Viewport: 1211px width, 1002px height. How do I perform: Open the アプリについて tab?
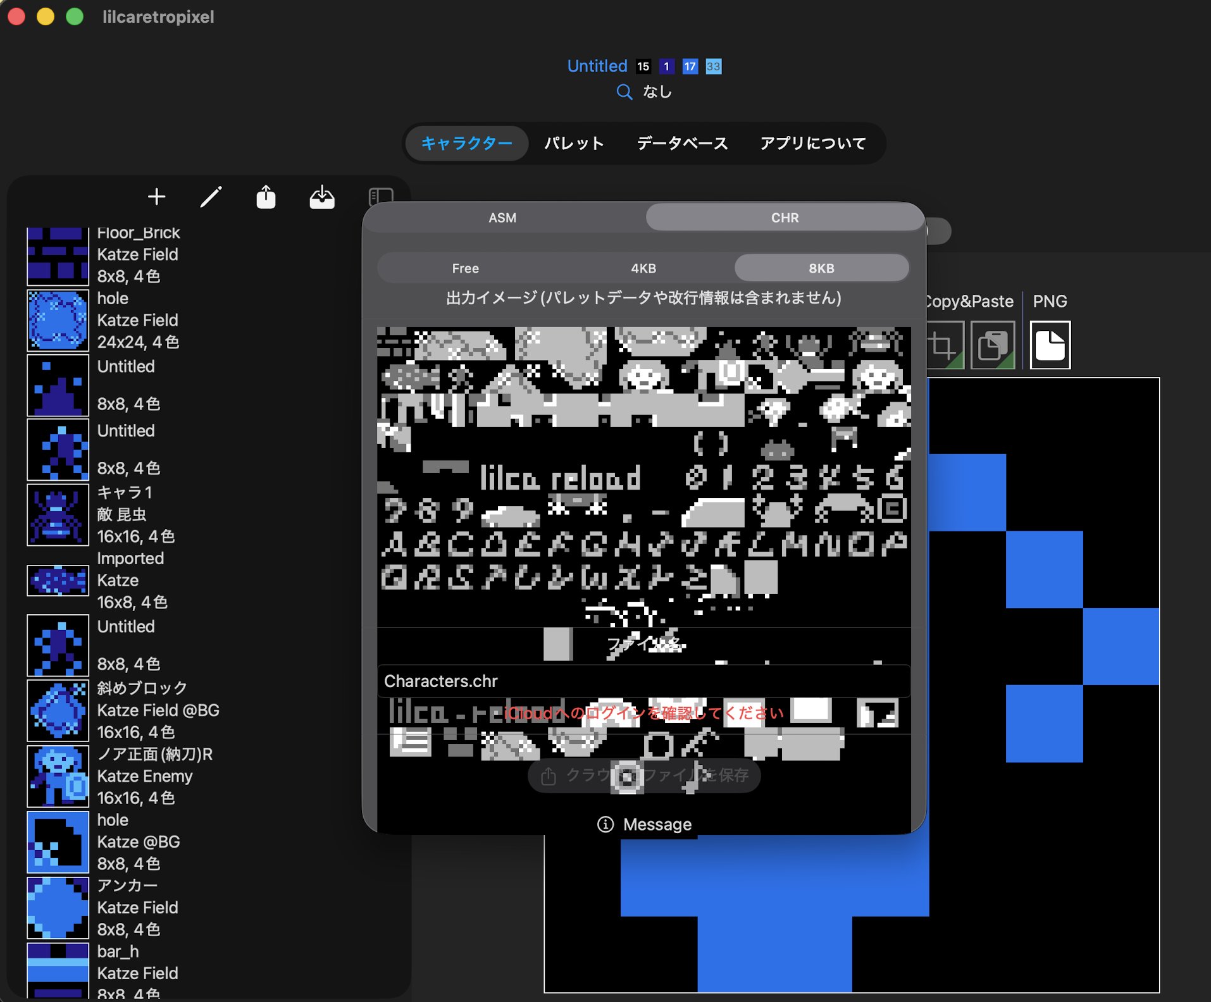click(813, 143)
